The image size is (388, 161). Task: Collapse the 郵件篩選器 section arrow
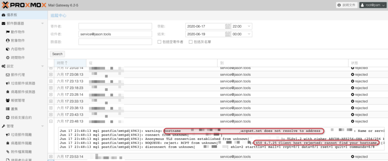(x=42, y=23)
